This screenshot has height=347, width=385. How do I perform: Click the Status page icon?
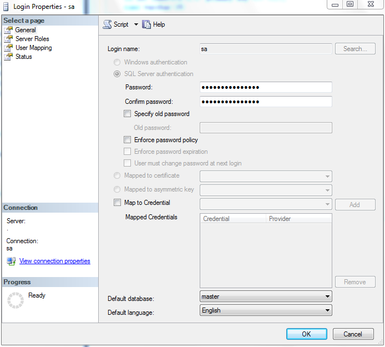[x=8, y=57]
